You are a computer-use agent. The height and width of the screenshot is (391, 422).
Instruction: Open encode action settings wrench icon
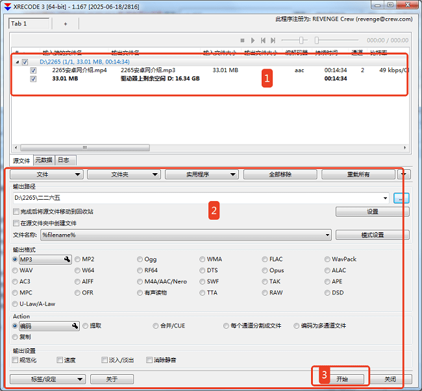[x=75, y=326]
